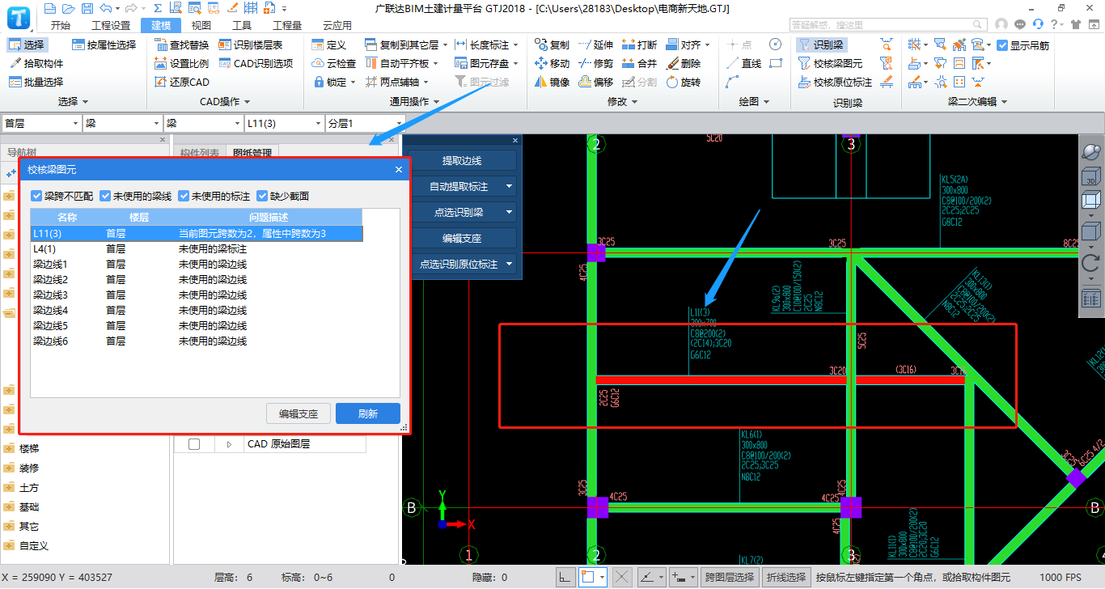Expand the 自动提取标注 dropdown arrow
The width and height of the screenshot is (1105, 589).
point(510,186)
